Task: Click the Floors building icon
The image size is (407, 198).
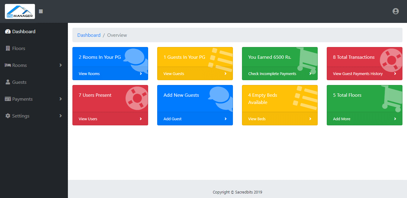Action: [x=8, y=48]
